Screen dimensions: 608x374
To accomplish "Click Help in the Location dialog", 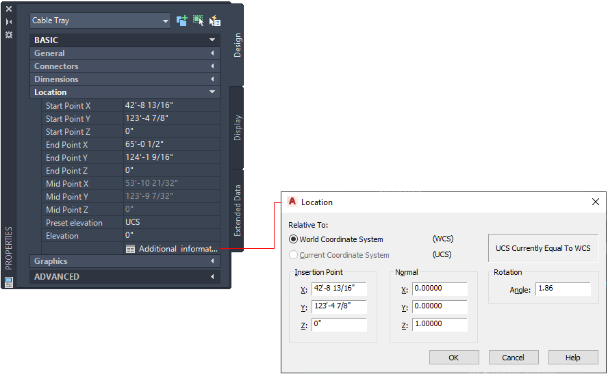I will coord(572,358).
